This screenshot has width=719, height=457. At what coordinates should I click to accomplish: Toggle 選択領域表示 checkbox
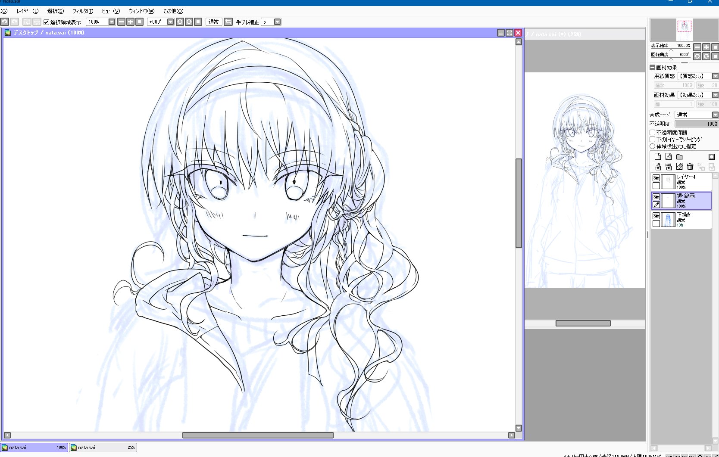click(47, 22)
